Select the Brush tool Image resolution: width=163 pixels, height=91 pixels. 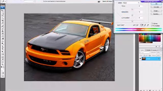coord(3,29)
